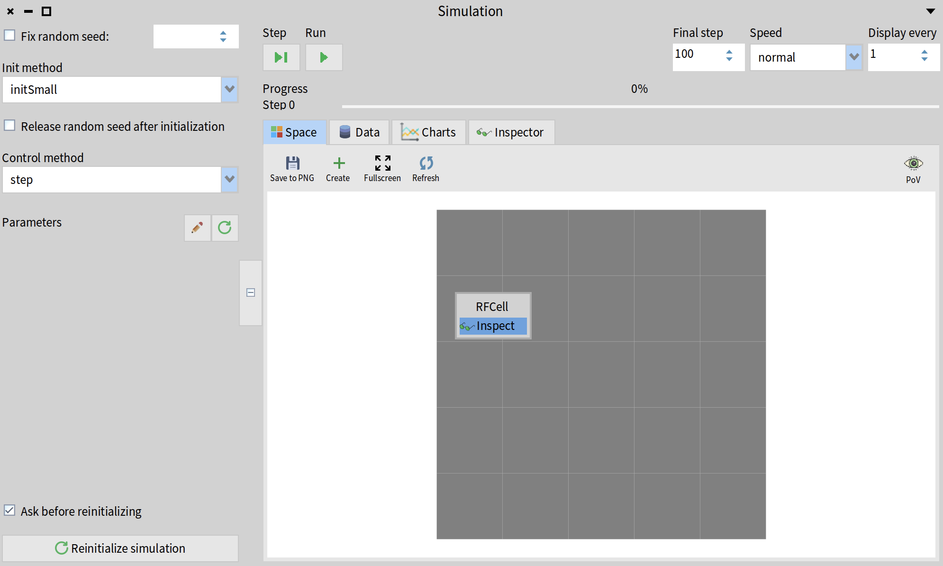
Task: Open the Speed dropdown set to normal
Action: (x=854, y=57)
